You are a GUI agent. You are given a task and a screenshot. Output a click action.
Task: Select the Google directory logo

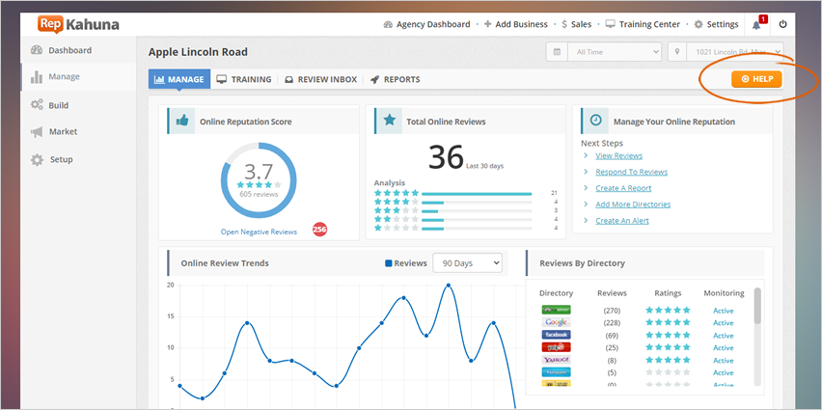[x=556, y=322]
